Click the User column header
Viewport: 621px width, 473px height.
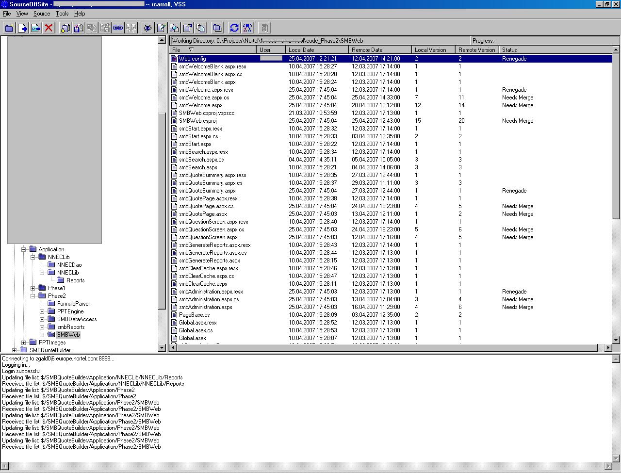coord(271,50)
